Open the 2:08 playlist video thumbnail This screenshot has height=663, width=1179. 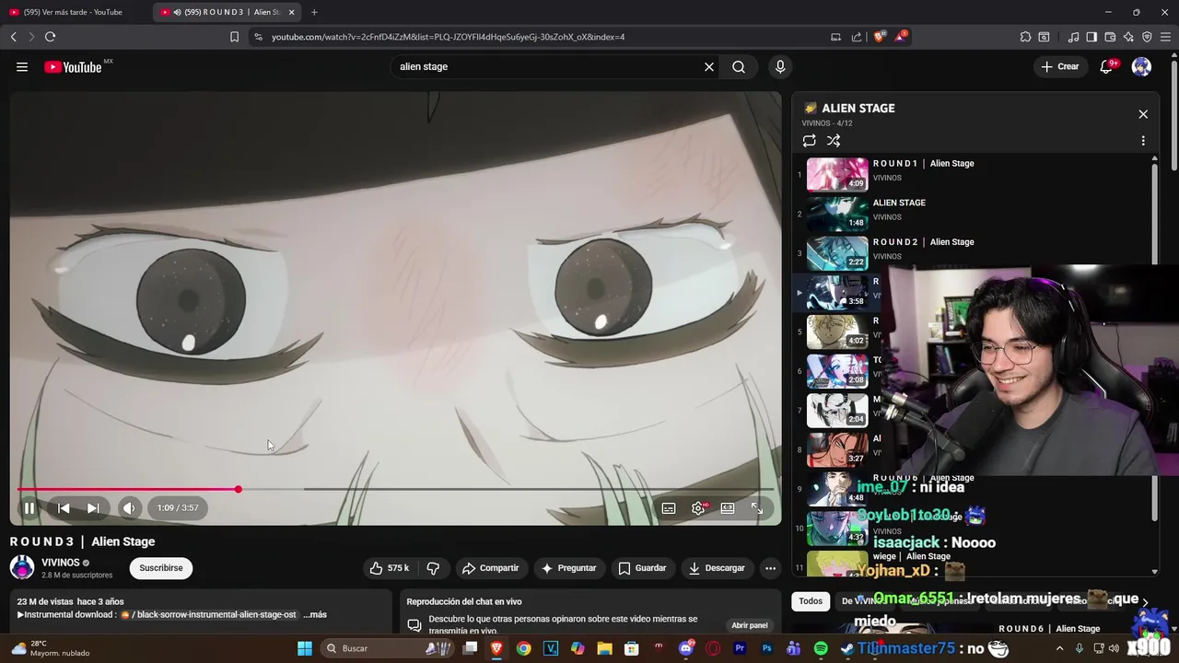click(x=837, y=371)
